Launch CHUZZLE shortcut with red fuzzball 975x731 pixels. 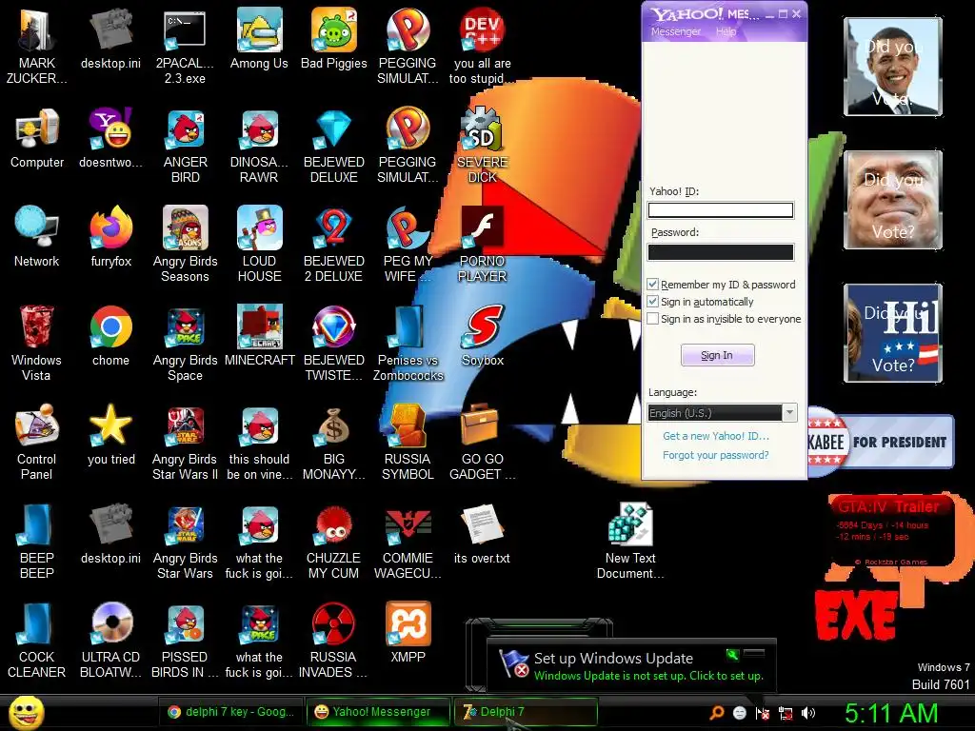pyautogui.click(x=334, y=541)
